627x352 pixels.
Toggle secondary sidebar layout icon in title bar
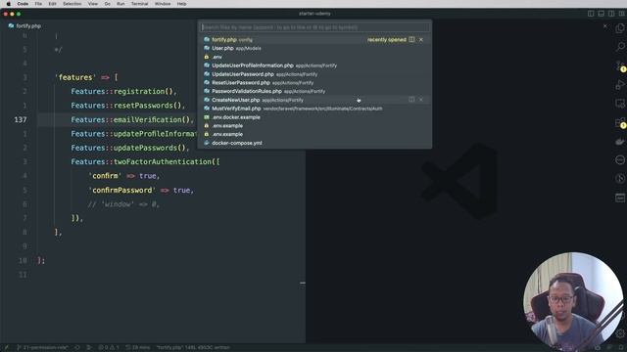coord(611,14)
